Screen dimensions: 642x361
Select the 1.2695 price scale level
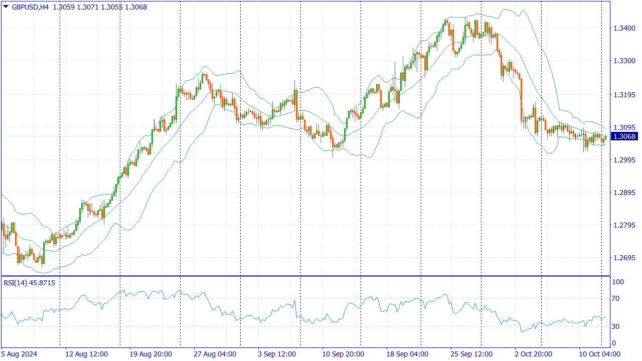623,258
